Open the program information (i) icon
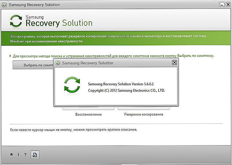 click(x=18, y=155)
